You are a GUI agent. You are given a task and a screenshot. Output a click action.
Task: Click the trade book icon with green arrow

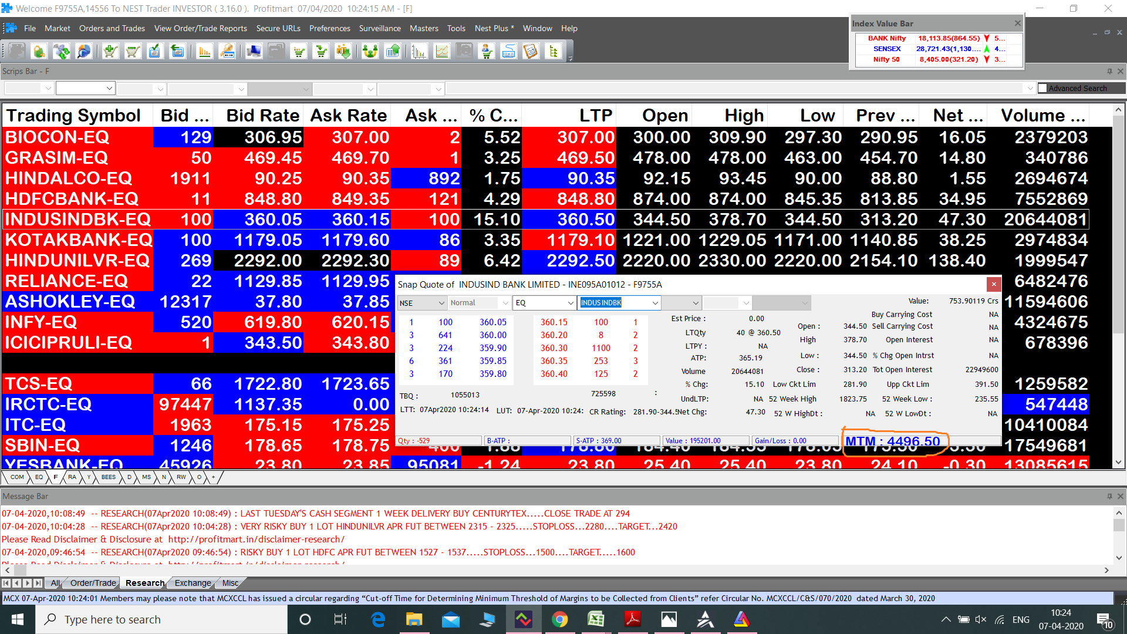[x=177, y=52]
